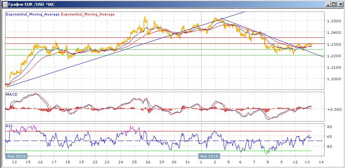
Task: Click the chart window icon in title bar
Action: click(x=5, y=4)
